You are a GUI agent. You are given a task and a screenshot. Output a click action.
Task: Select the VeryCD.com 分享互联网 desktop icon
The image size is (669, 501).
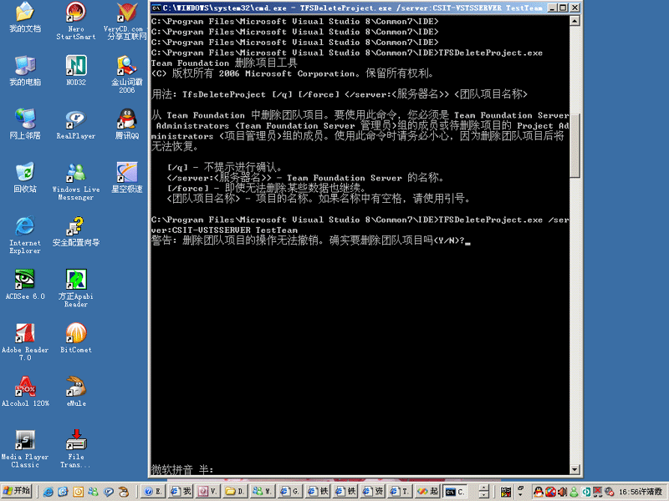click(127, 22)
